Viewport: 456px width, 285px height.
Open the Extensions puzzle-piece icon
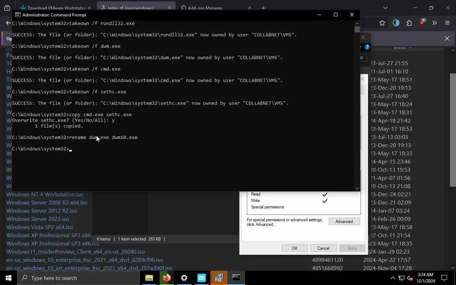(409, 23)
